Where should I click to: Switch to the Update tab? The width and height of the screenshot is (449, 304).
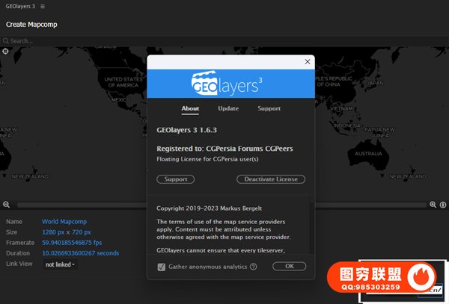(228, 108)
